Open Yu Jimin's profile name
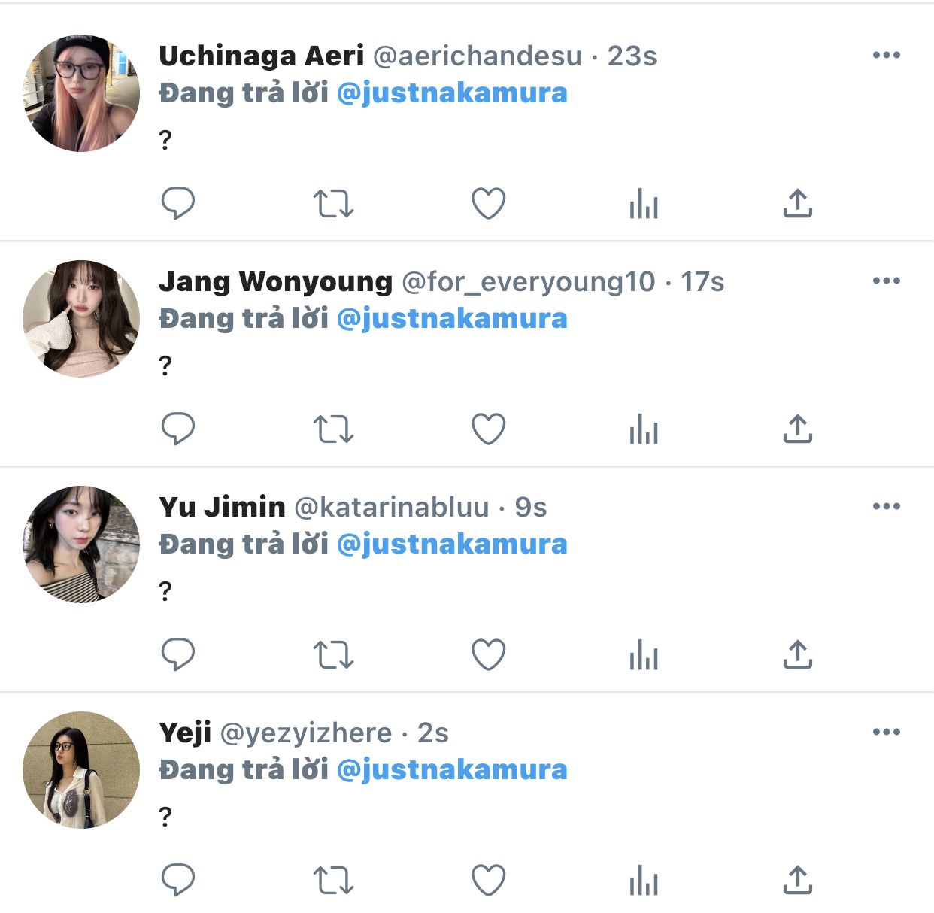The width and height of the screenshot is (934, 913). (222, 507)
